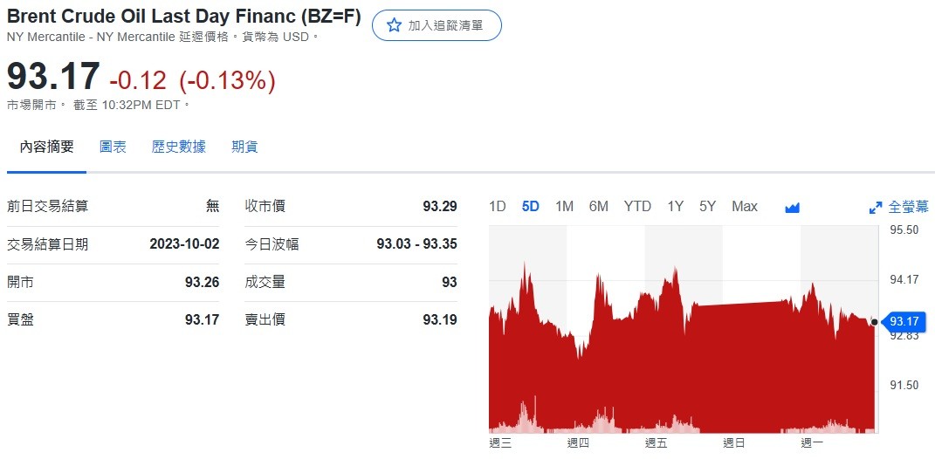Viewport: 935px width, 459px height.
Task: Open the 期貨 tab
Action: pyautogui.click(x=244, y=147)
